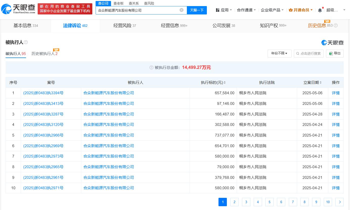Go to page 10

(328, 202)
